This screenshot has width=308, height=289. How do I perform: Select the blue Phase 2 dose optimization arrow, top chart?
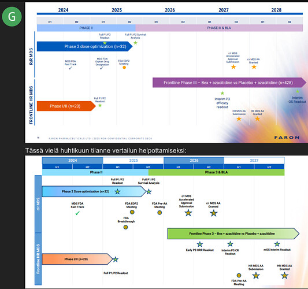point(85,46)
